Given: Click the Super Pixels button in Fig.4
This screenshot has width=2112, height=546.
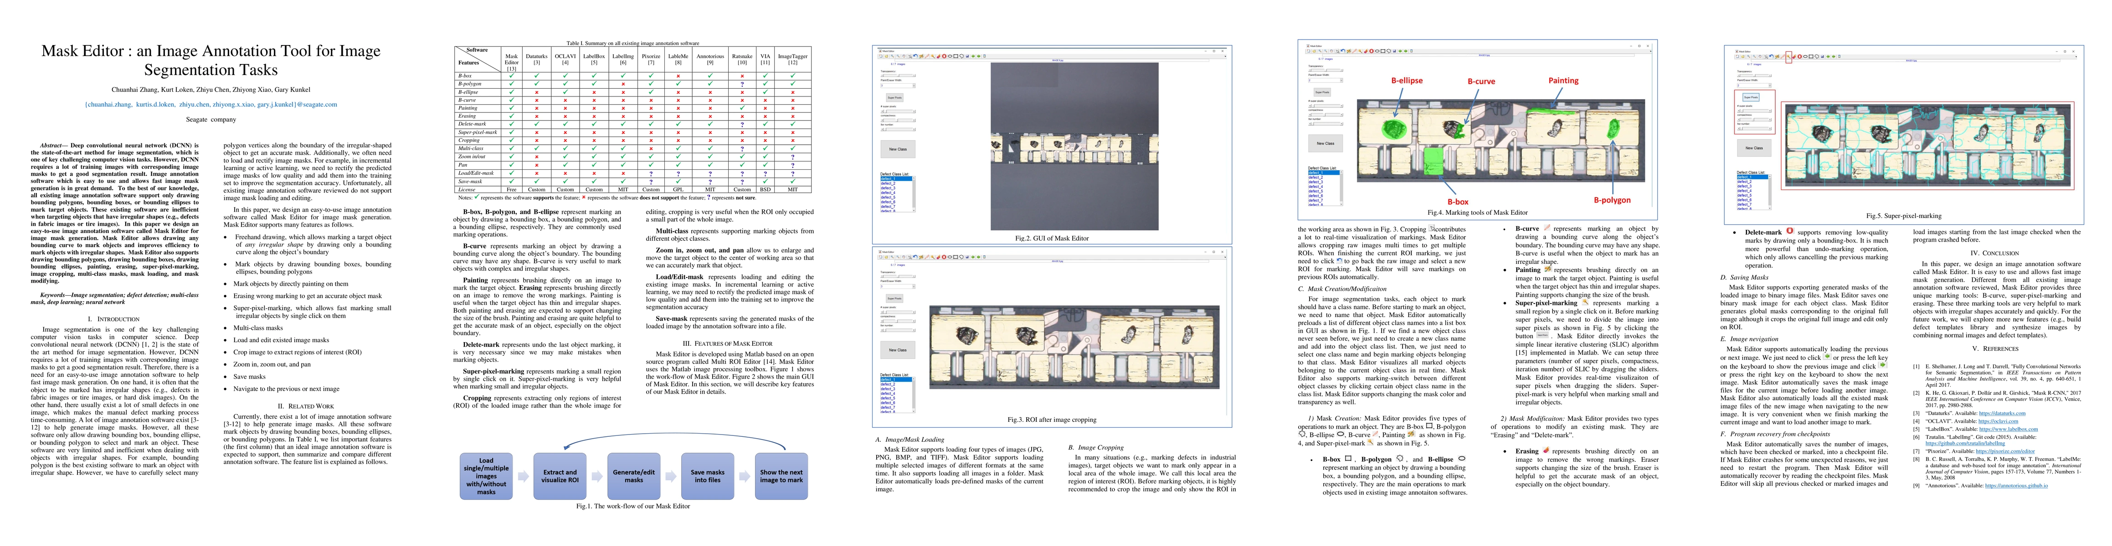Looking at the screenshot, I should [1322, 92].
